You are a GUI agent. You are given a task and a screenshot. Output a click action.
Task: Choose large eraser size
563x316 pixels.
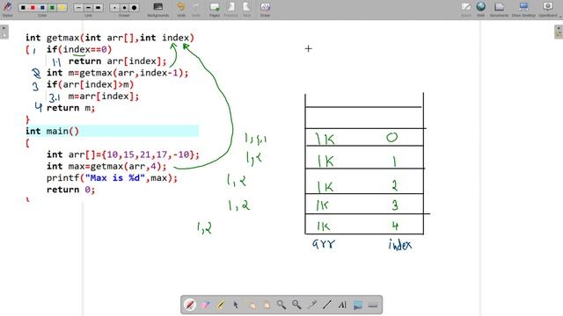coord(134,8)
